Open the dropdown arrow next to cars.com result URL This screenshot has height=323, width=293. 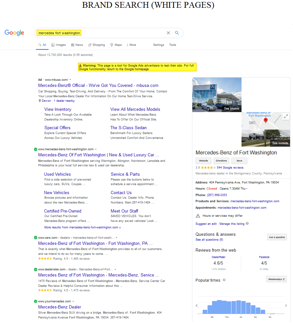tap(117, 238)
